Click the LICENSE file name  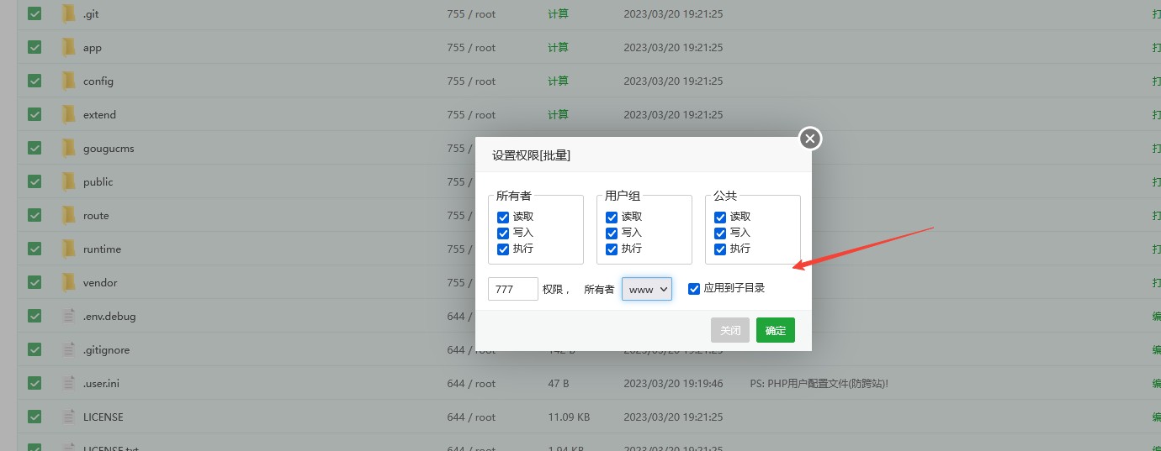(x=103, y=417)
